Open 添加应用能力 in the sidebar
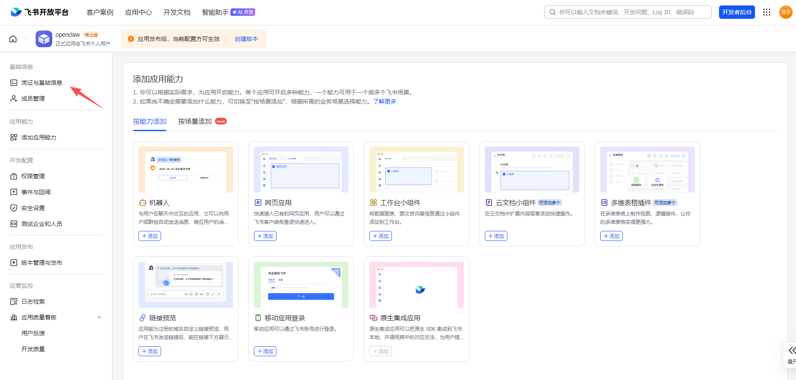Screen dimensions: 796x380 [38, 137]
